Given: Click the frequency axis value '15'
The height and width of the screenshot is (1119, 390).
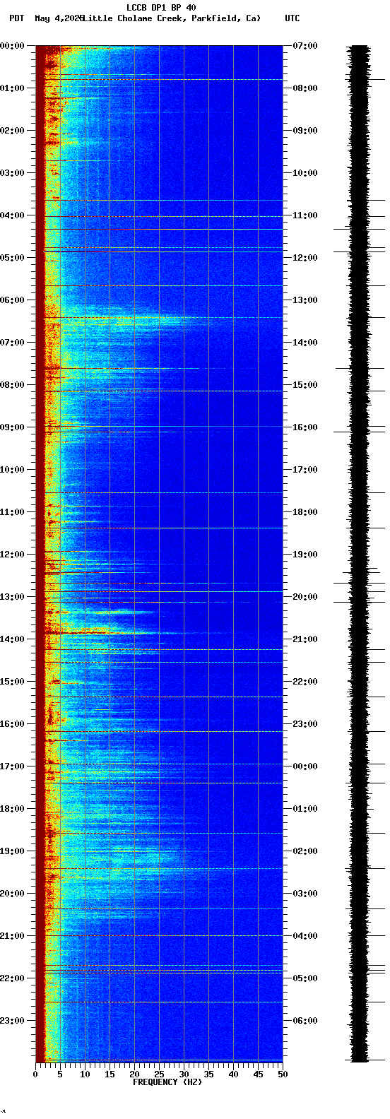Looking at the screenshot, I should pos(110,1074).
